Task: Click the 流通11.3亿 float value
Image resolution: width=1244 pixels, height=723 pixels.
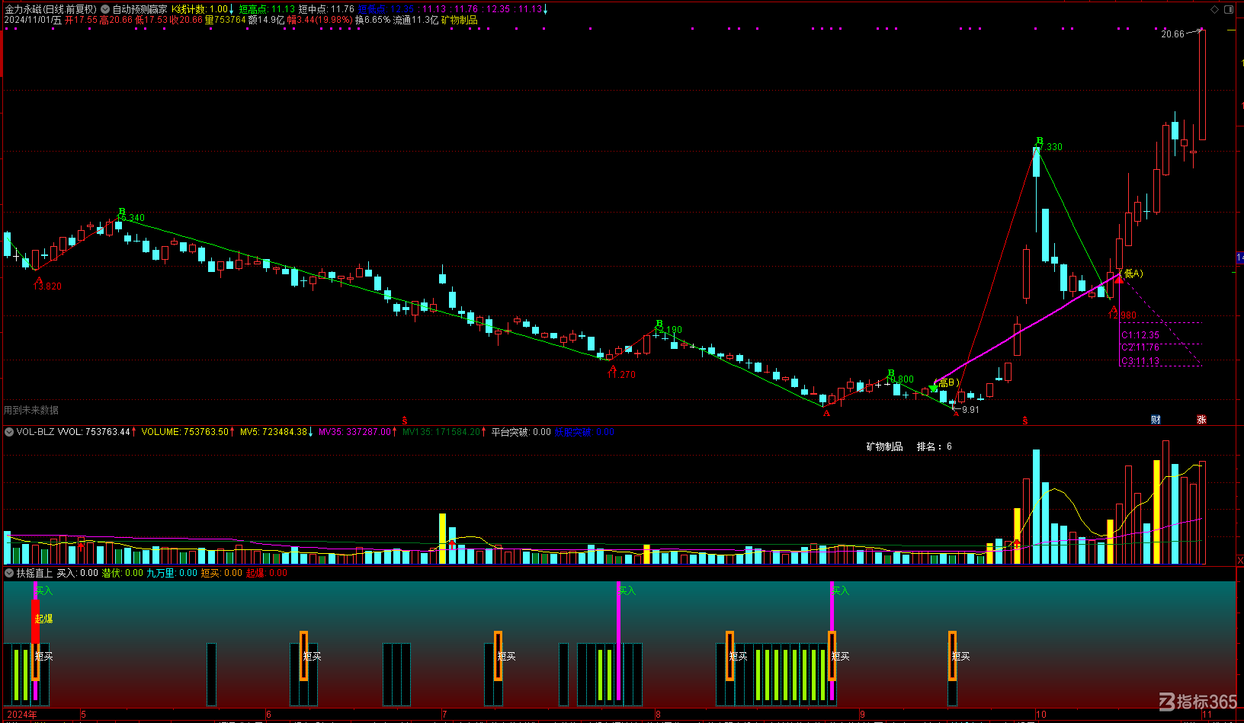Action: pos(416,20)
